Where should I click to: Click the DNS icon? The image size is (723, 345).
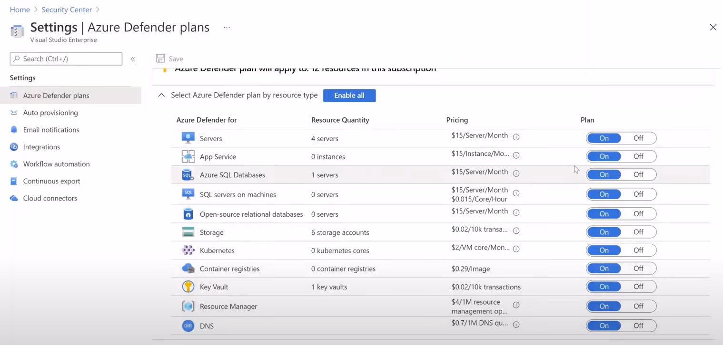pyautogui.click(x=188, y=326)
